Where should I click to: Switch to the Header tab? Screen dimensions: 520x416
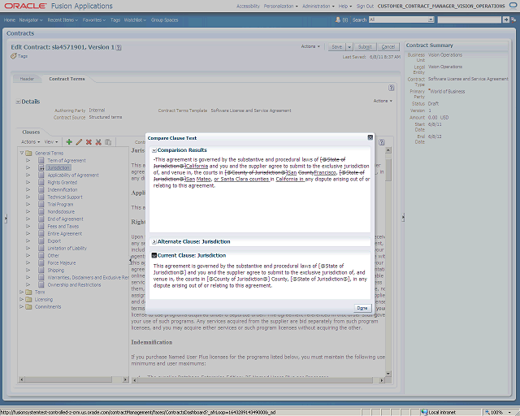pyautogui.click(x=27, y=79)
